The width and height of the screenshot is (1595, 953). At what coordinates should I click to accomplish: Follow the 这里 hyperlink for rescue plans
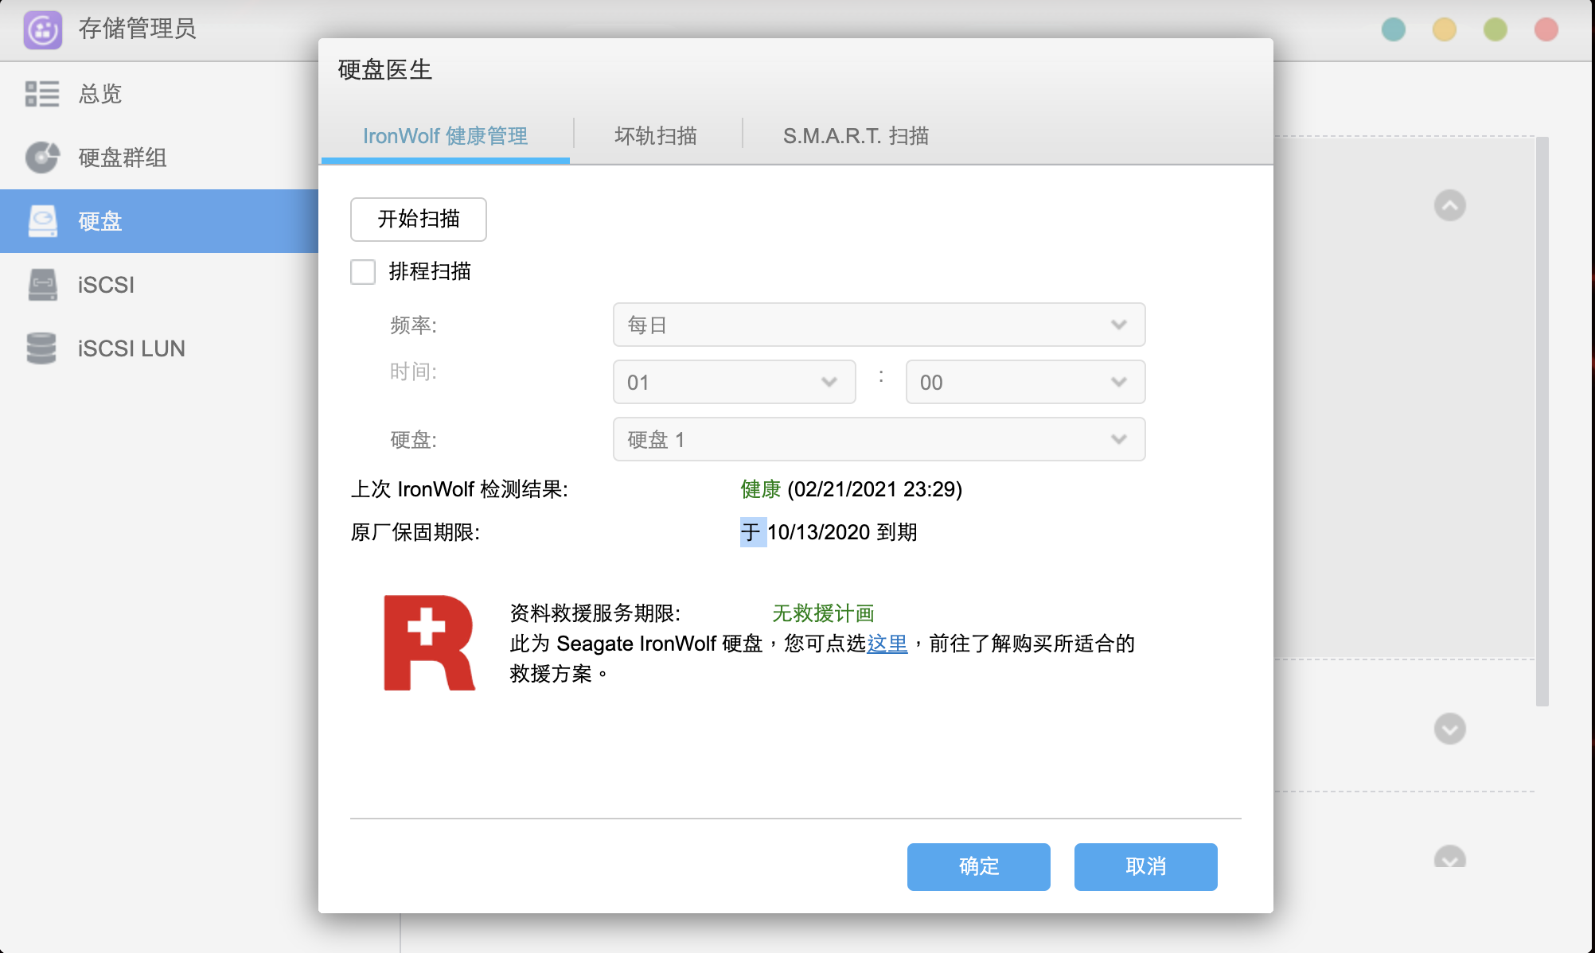click(887, 644)
